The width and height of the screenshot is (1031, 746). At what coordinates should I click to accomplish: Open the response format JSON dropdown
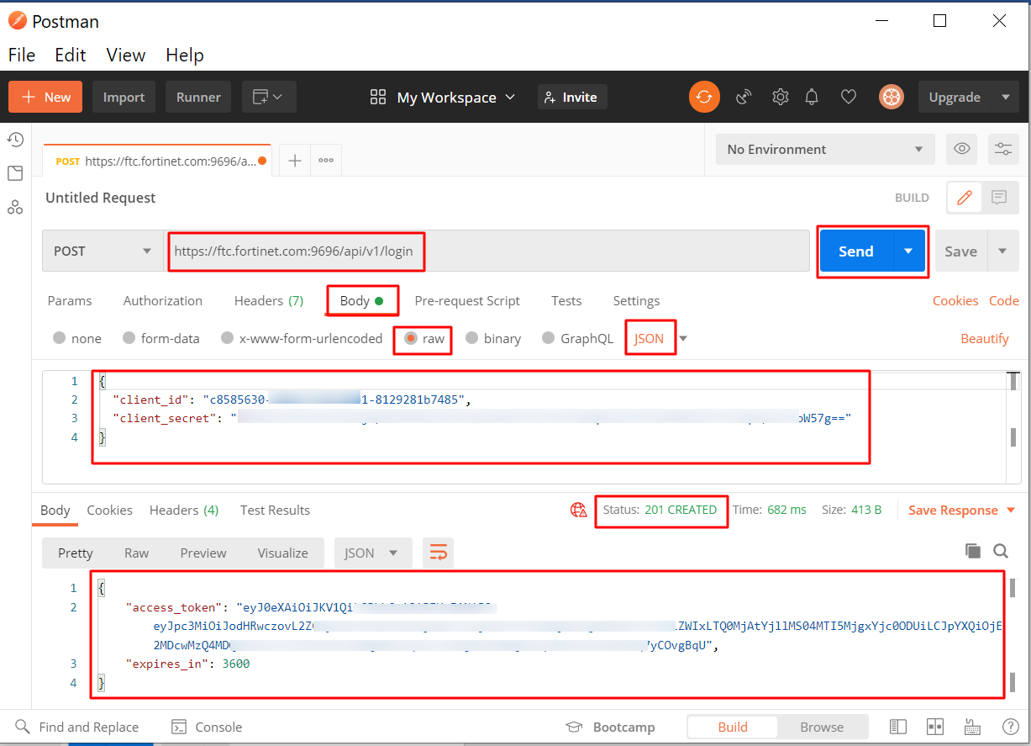(373, 553)
